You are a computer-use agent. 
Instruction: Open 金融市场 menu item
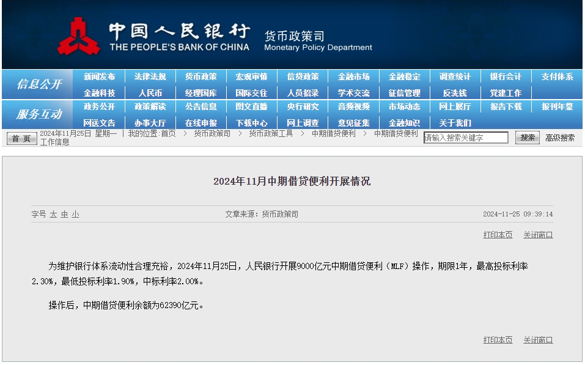(x=353, y=76)
